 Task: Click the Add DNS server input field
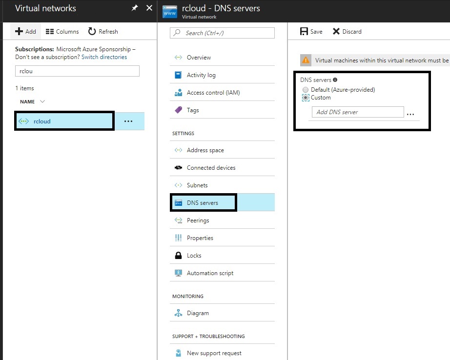click(357, 112)
